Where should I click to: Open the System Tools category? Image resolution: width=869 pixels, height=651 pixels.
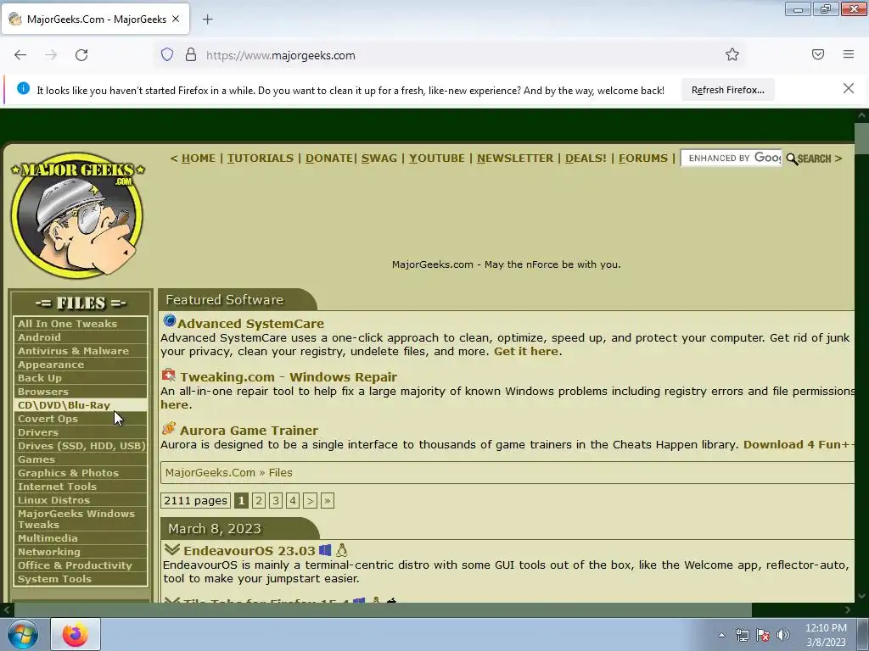(x=81, y=579)
